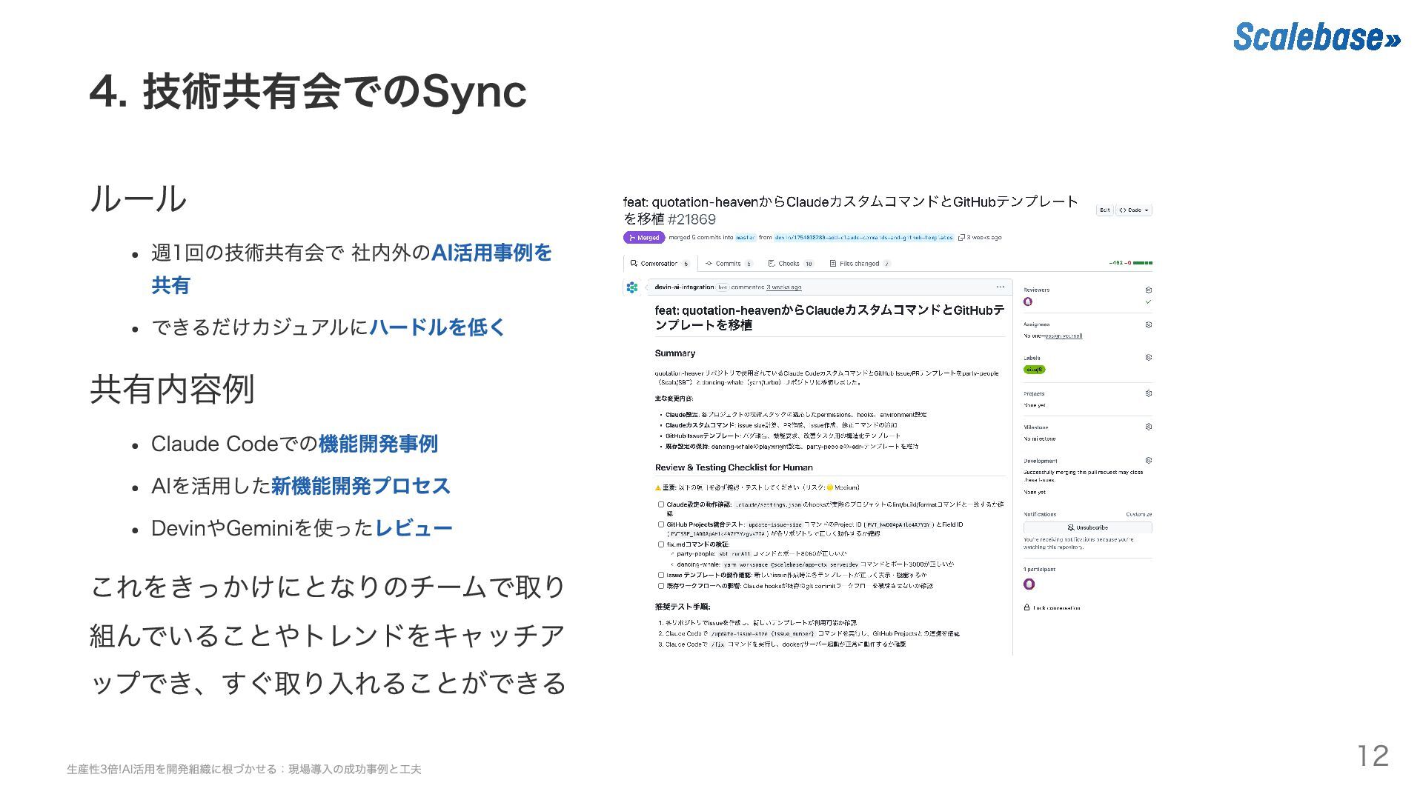The height and width of the screenshot is (800, 1423).
Task: Click the Unsubscribe button
Action: [x=1087, y=527]
